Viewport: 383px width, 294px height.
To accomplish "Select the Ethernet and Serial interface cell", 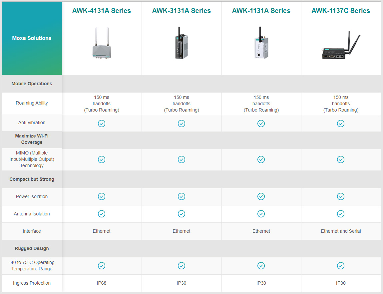I will (x=341, y=231).
